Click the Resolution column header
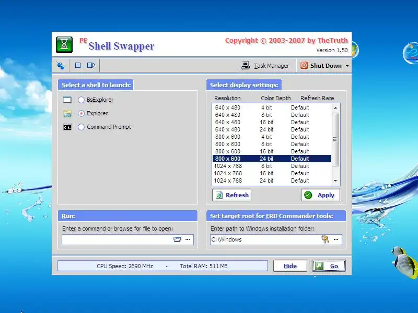The height and width of the screenshot is (313, 418). [x=227, y=98]
